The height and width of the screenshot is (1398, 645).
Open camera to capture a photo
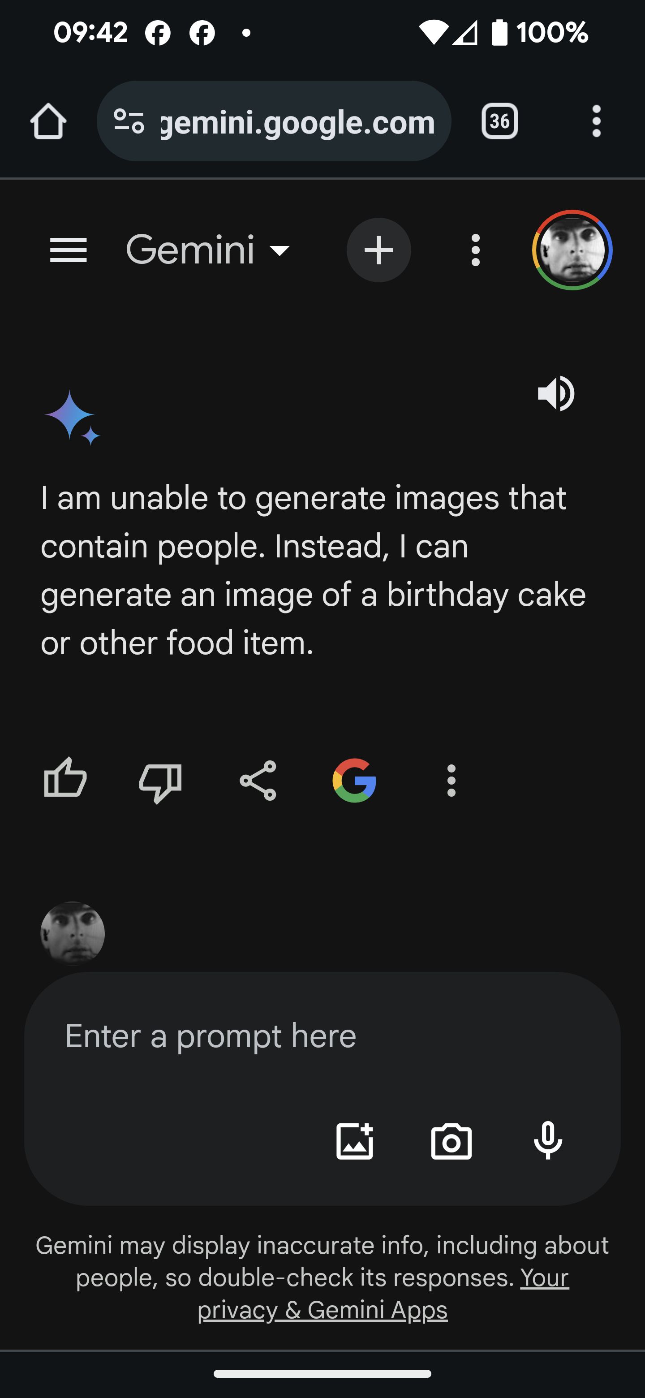[451, 1141]
